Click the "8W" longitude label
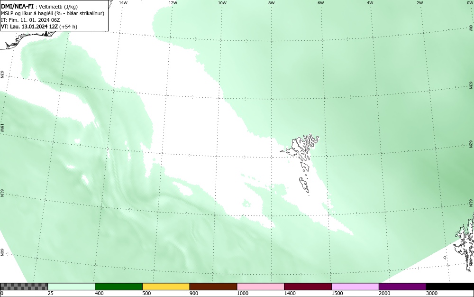The height and width of the screenshot is (297, 474). coord(272,3)
